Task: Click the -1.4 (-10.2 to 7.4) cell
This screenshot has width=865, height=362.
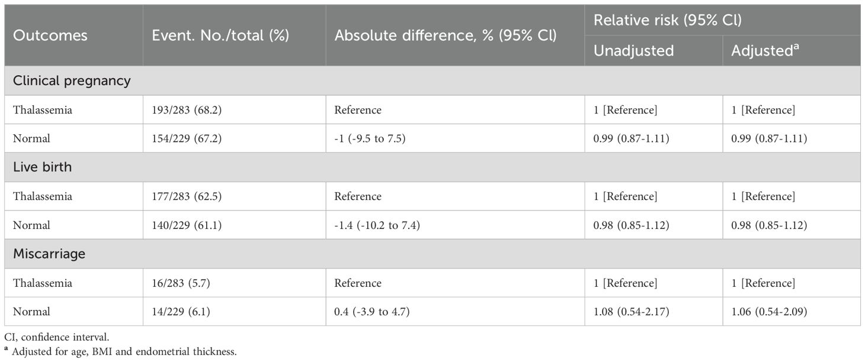Action: (x=377, y=225)
